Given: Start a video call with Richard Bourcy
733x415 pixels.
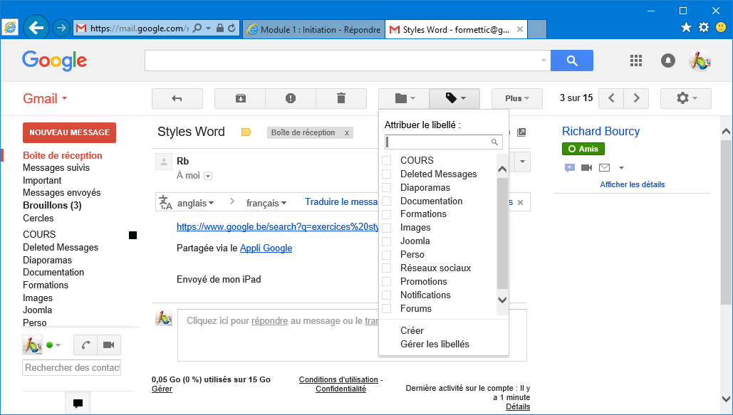Looking at the screenshot, I should [x=587, y=168].
